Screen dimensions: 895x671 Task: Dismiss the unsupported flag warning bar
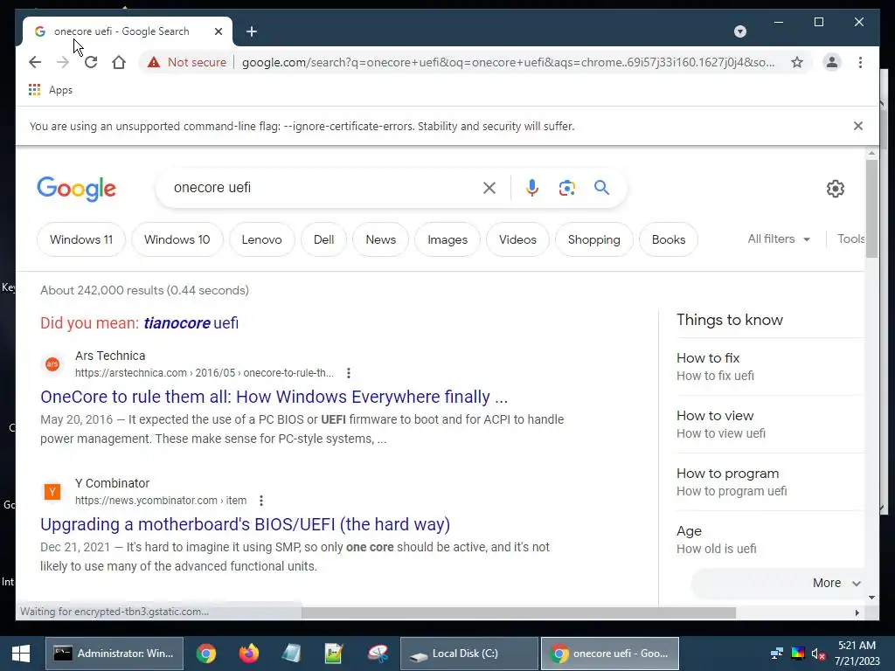[858, 126]
